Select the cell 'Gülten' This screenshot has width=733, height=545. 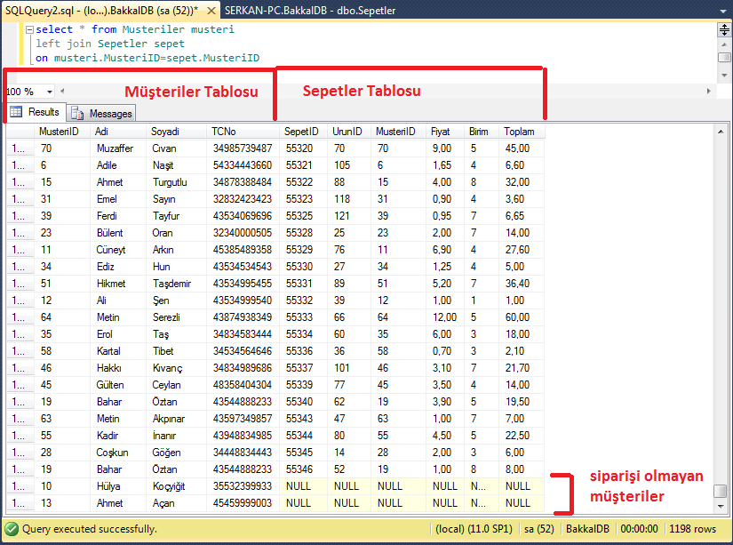[118, 385]
